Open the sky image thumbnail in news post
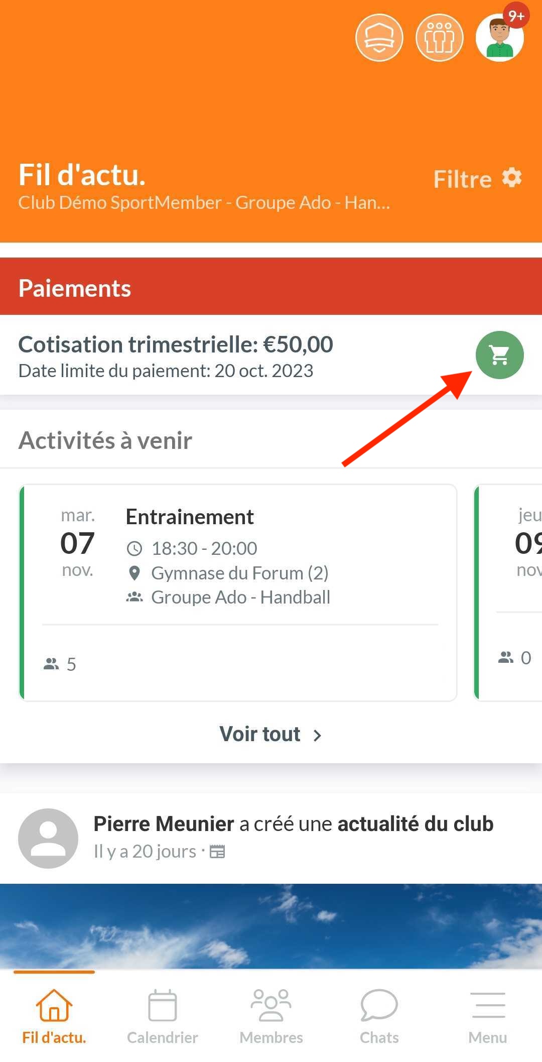The width and height of the screenshot is (542, 1062). tap(271, 926)
